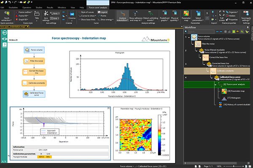Viewport: 253px width, 168px height.
Task: Open Predefined graphs tool
Action: (x=164, y=16)
